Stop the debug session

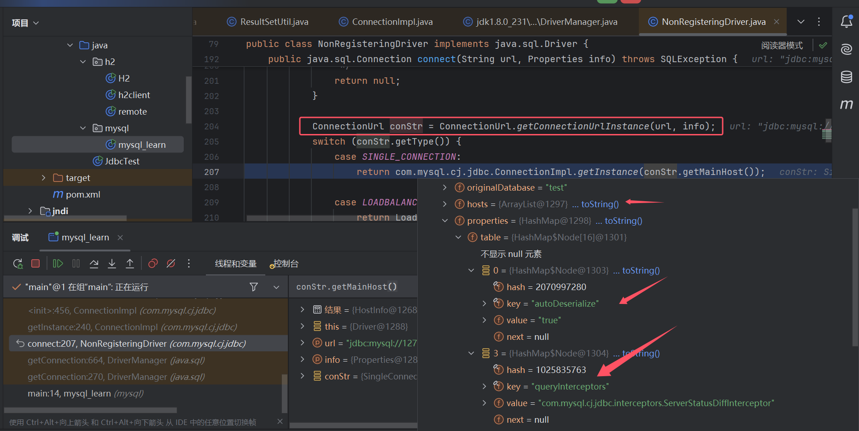[x=35, y=263]
